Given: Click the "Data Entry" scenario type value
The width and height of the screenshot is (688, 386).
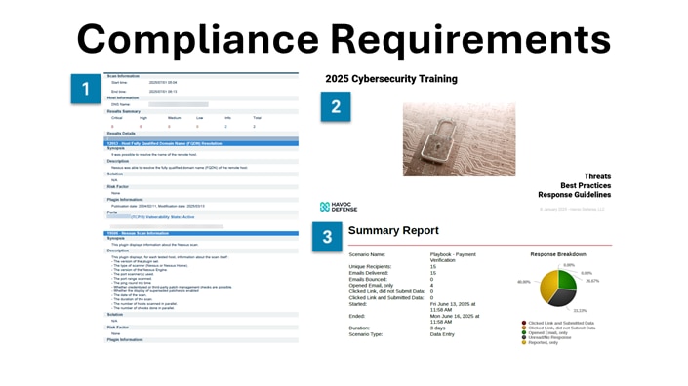Looking at the screenshot, I should 442,334.
